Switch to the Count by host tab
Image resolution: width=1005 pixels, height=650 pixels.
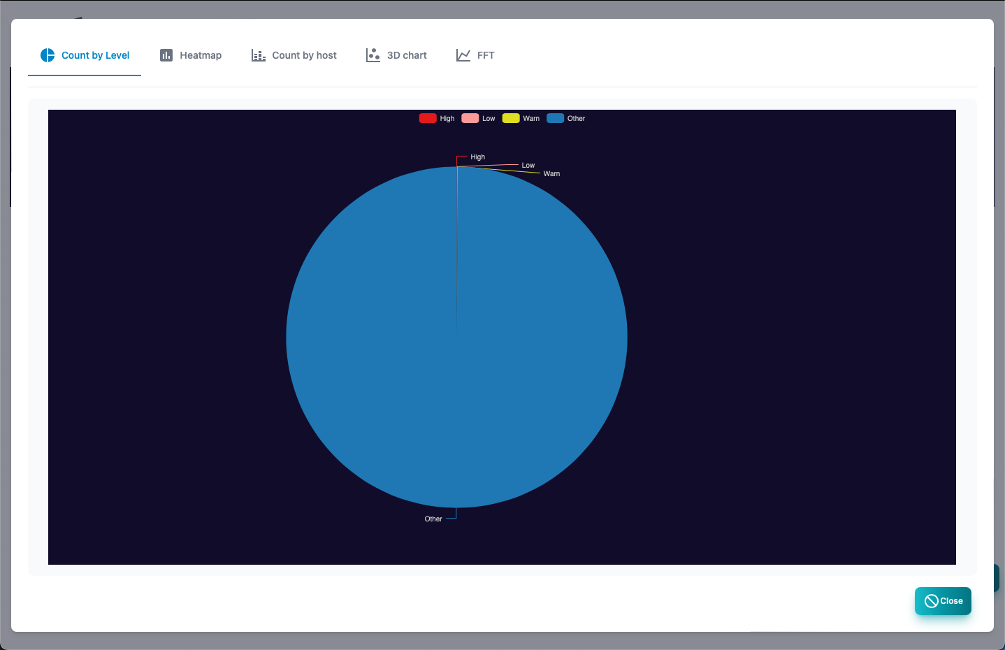[x=294, y=55]
